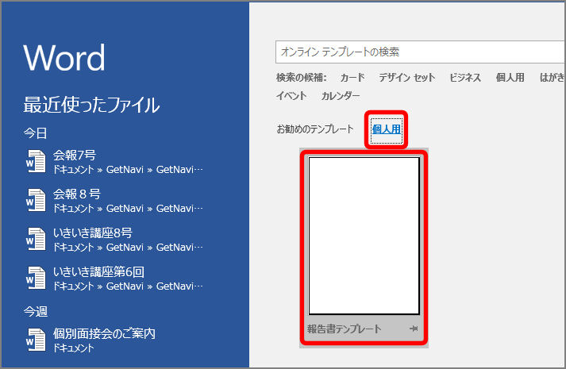Image resolution: width=566 pixels, height=369 pixels.
Task: Click the Word document icon beside 会報８号
Action: [x=36, y=200]
